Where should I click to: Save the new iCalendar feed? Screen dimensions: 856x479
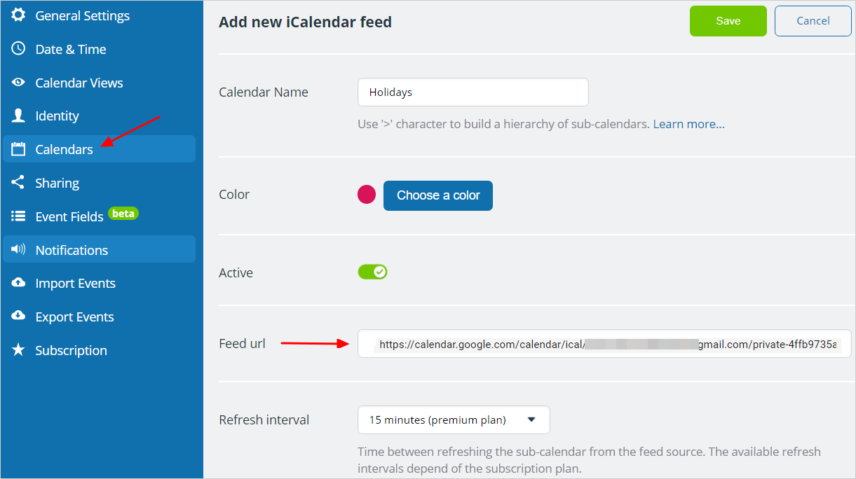coord(728,21)
